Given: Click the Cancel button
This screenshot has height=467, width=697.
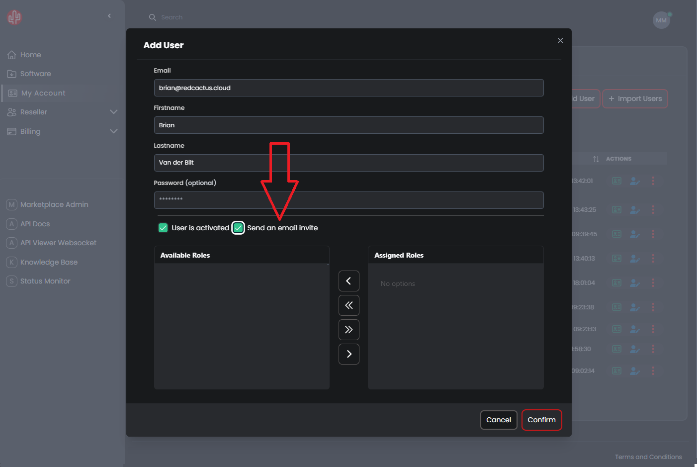Looking at the screenshot, I should (499, 420).
